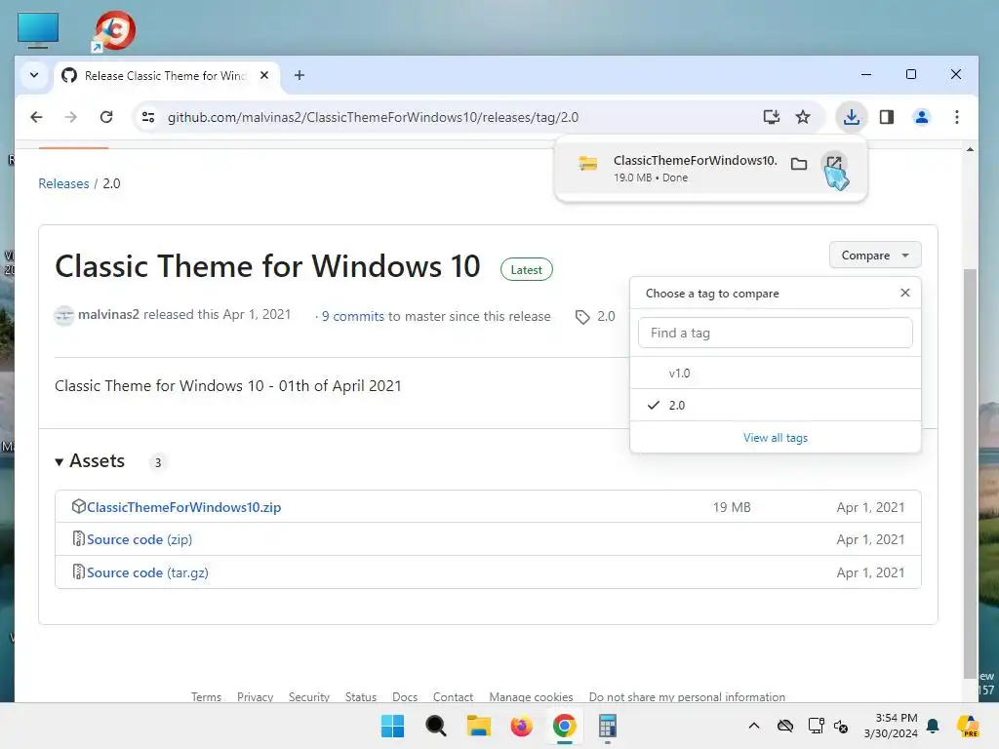Click the Latest badge
The height and width of the screenshot is (749, 999).
526,269
